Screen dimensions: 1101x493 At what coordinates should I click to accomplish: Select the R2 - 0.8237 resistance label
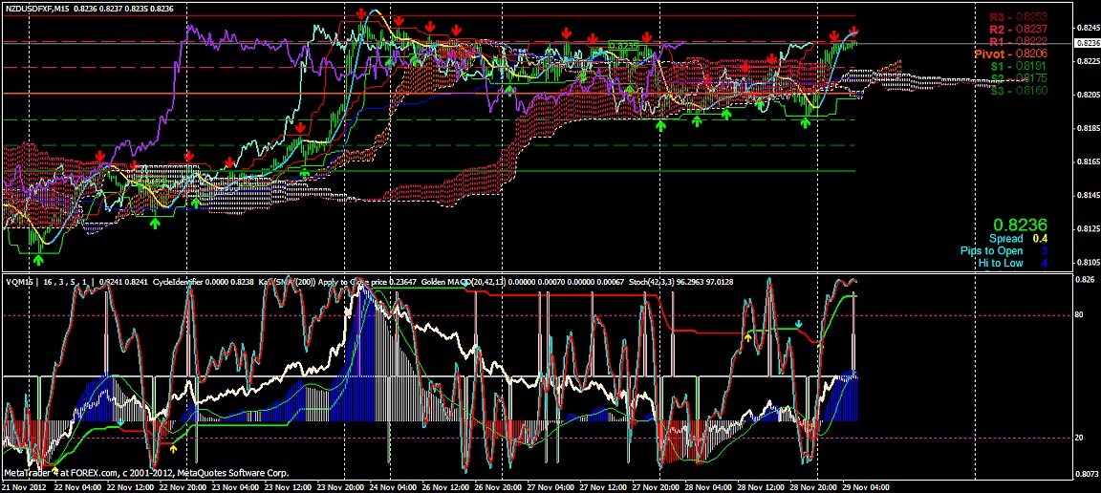coord(1019,30)
